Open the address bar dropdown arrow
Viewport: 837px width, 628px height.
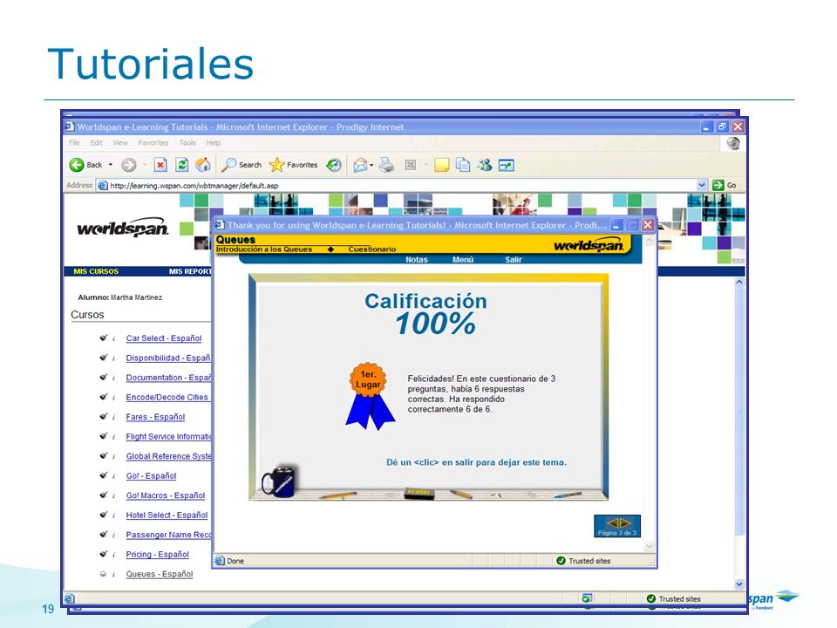702,185
